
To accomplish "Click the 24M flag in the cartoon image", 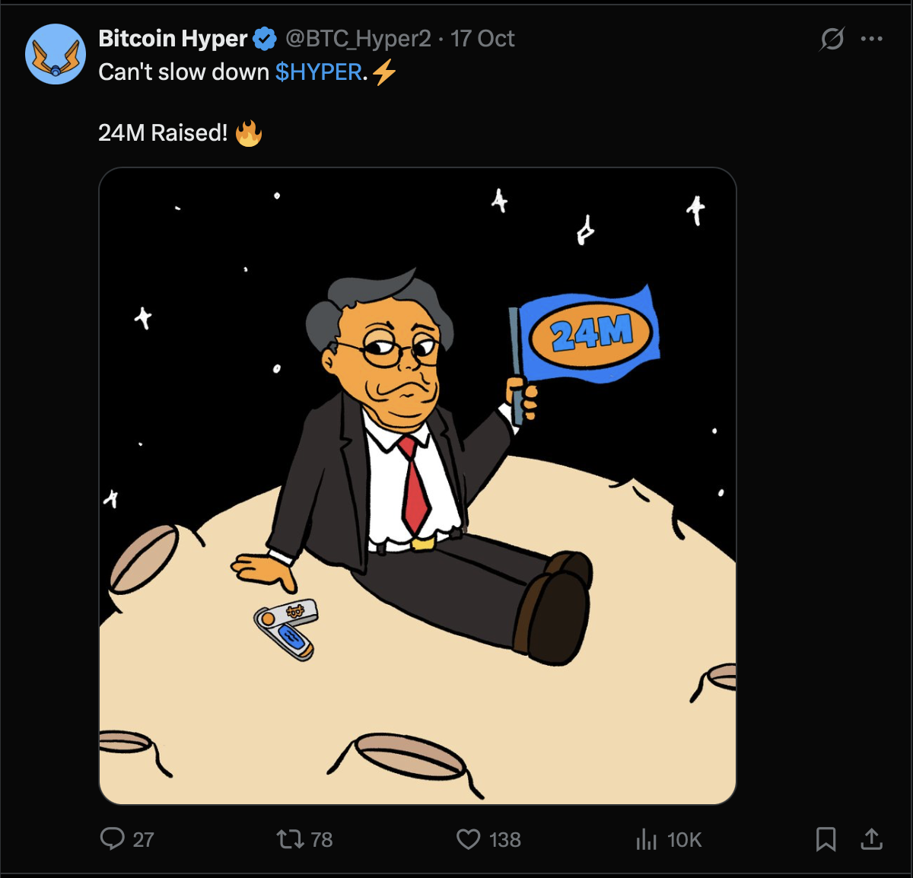I will (x=590, y=333).
